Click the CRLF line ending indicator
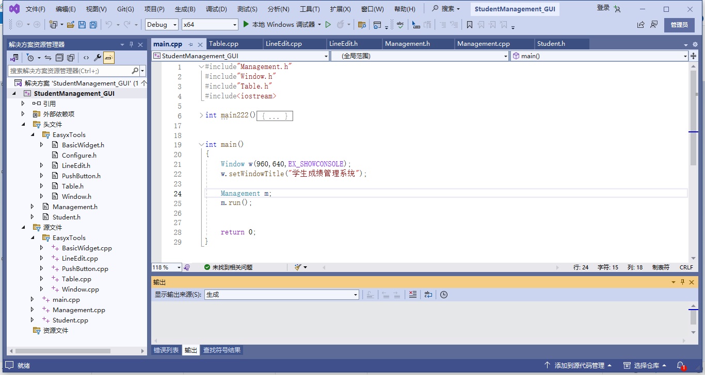 pyautogui.click(x=686, y=267)
